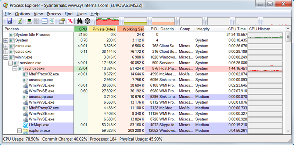Expand the csrss.exe PID 316 node

(x=6, y=52)
